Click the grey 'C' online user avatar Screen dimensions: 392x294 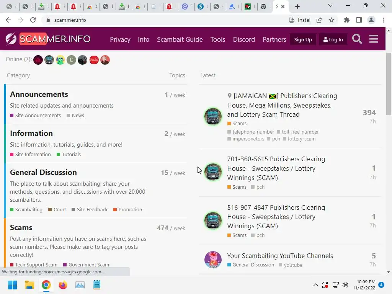click(x=71, y=60)
